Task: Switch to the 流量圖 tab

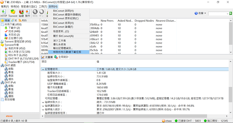Action: [x=47, y=57]
